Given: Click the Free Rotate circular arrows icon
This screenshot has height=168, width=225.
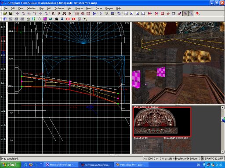Looking at the screenshot, I should point(119,14).
